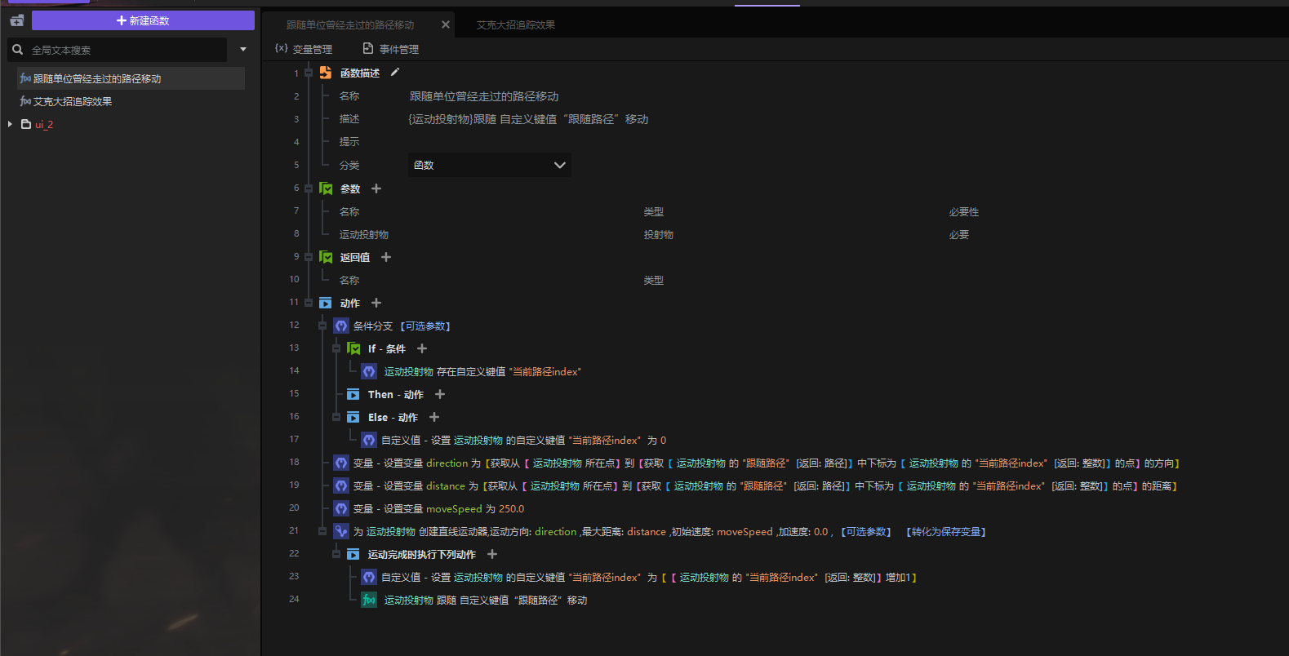
Task: Click the function name value text 跟随单位曾经走过的路径移动
Action: coord(484,96)
